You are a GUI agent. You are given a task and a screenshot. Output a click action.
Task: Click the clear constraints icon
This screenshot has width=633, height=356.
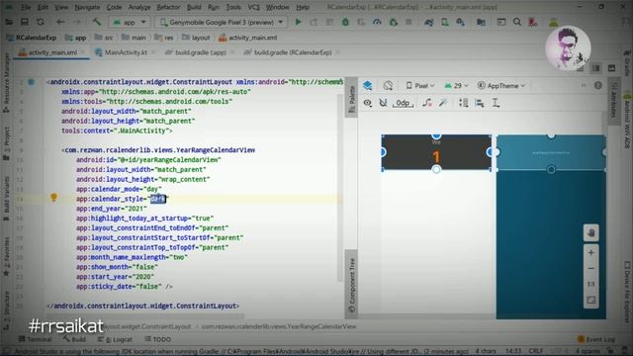click(426, 103)
